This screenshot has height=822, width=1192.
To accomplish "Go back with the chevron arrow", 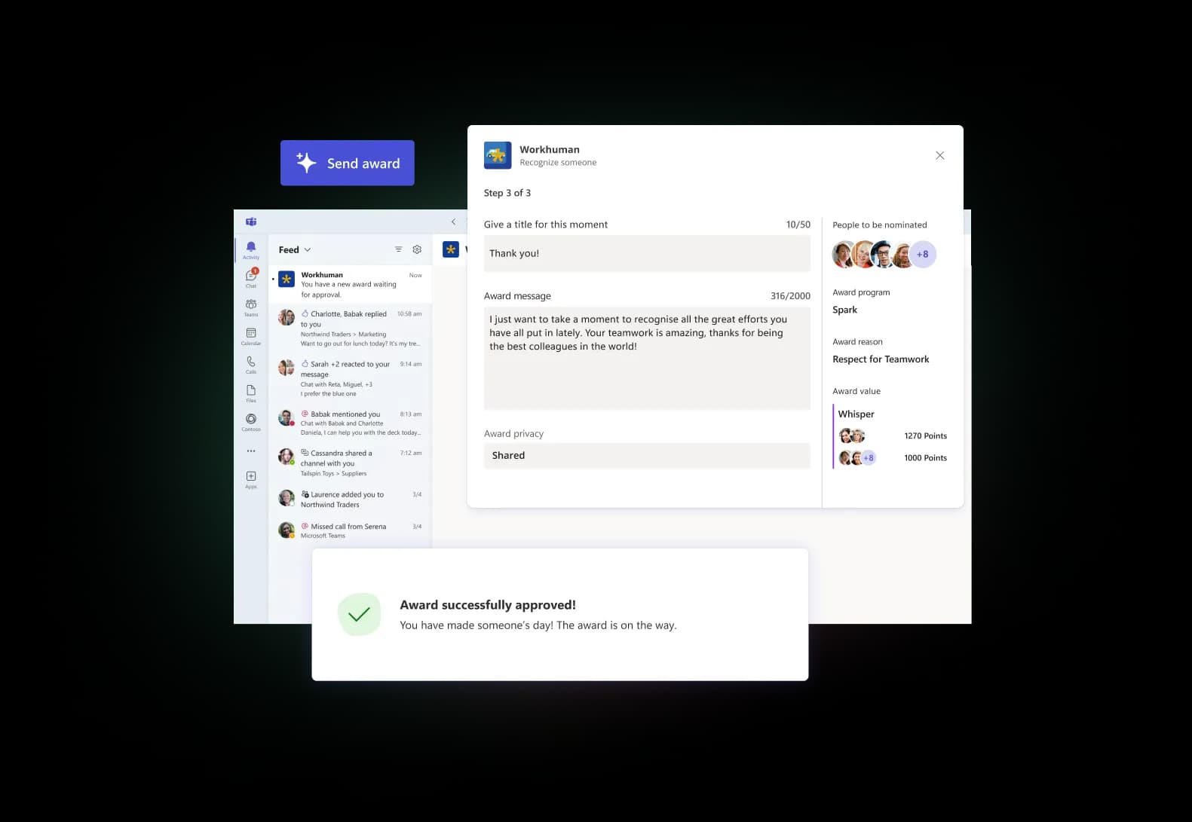I will tap(453, 222).
